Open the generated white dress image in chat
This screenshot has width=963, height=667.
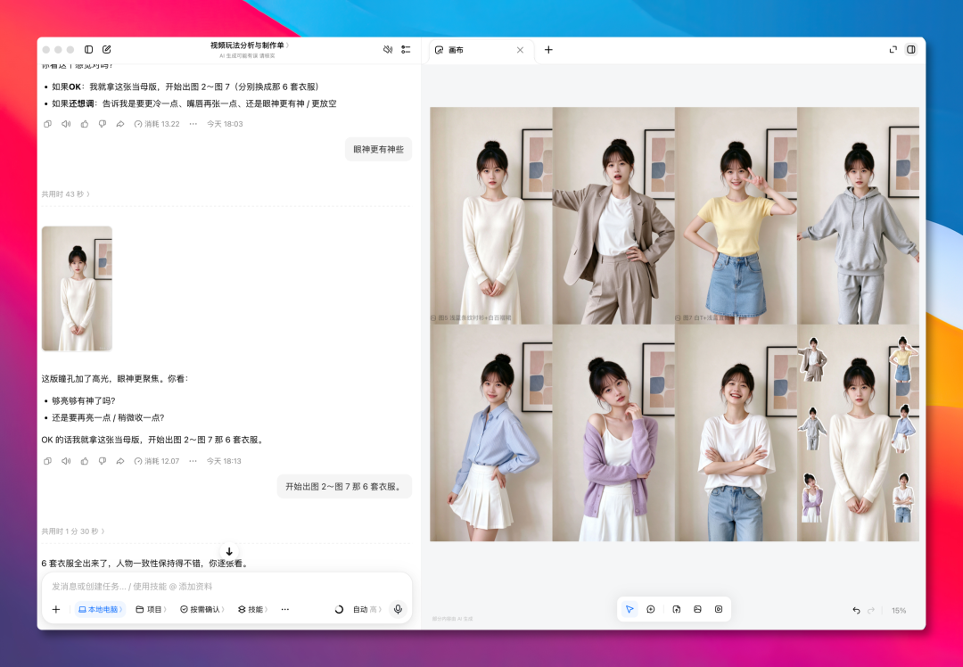77,289
